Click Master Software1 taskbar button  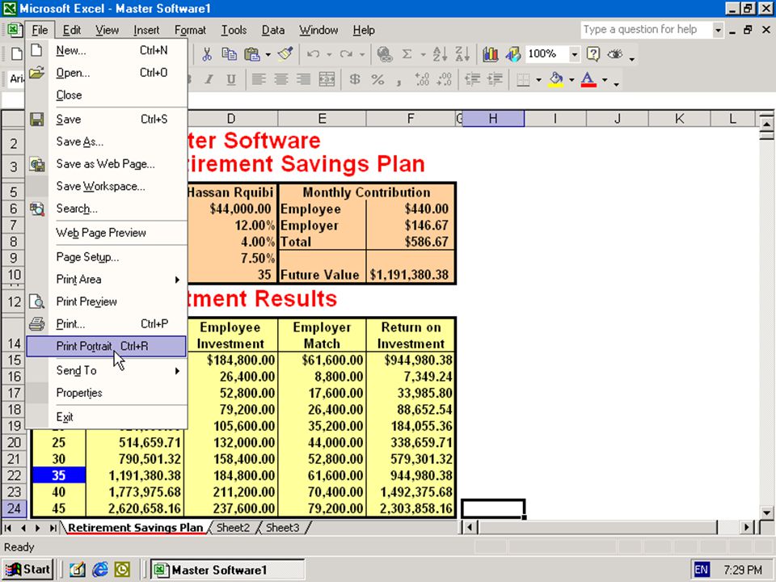[x=227, y=570]
